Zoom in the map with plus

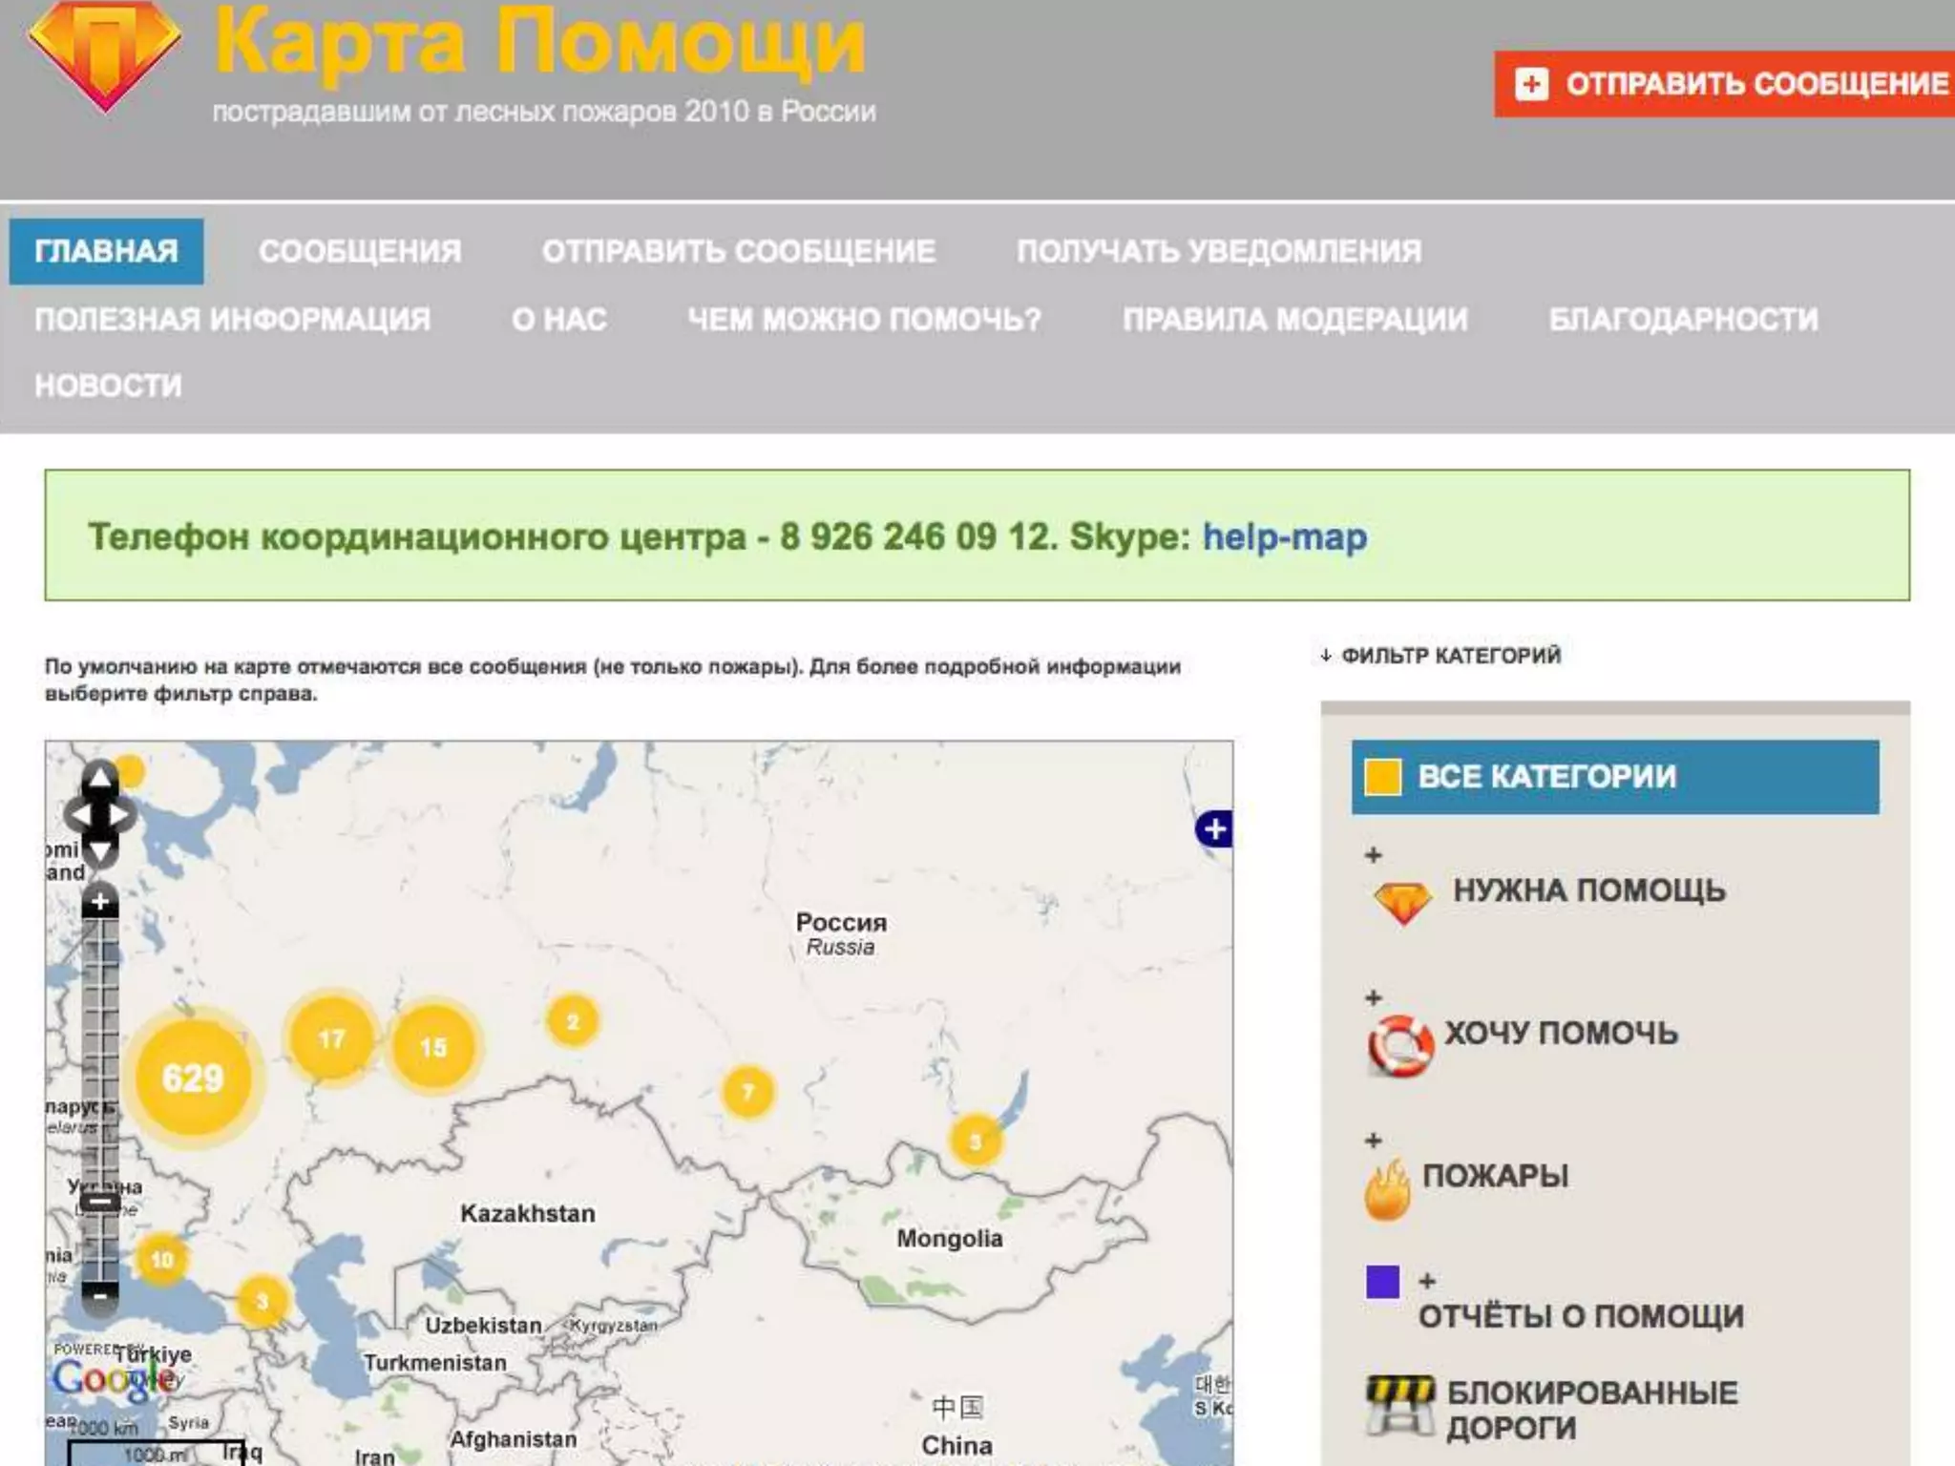tap(99, 901)
